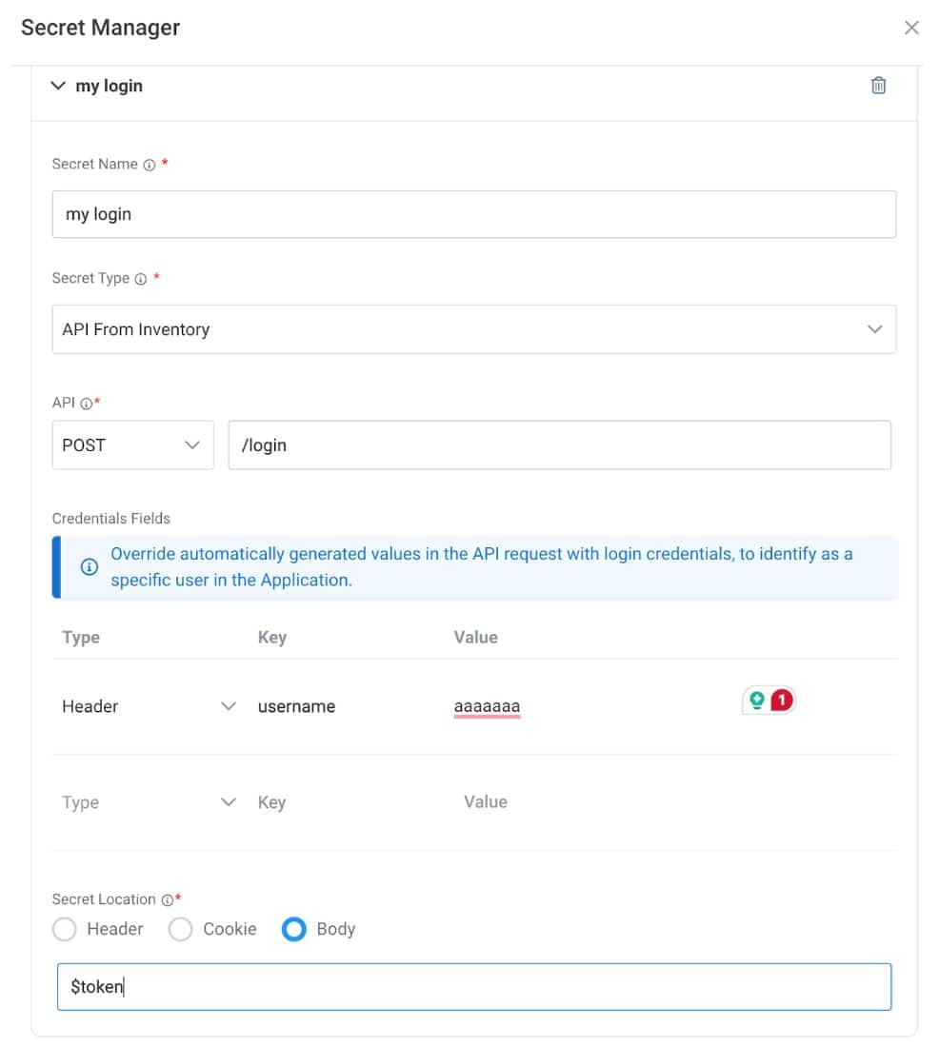
Task: Select the Body secret location radio
Action: 294,929
